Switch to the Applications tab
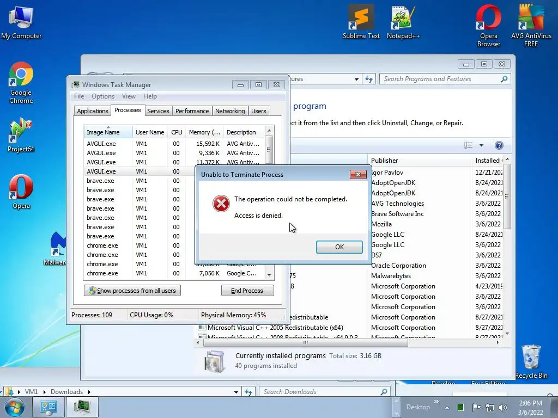Screen dimensions: 558x418 pos(93,111)
